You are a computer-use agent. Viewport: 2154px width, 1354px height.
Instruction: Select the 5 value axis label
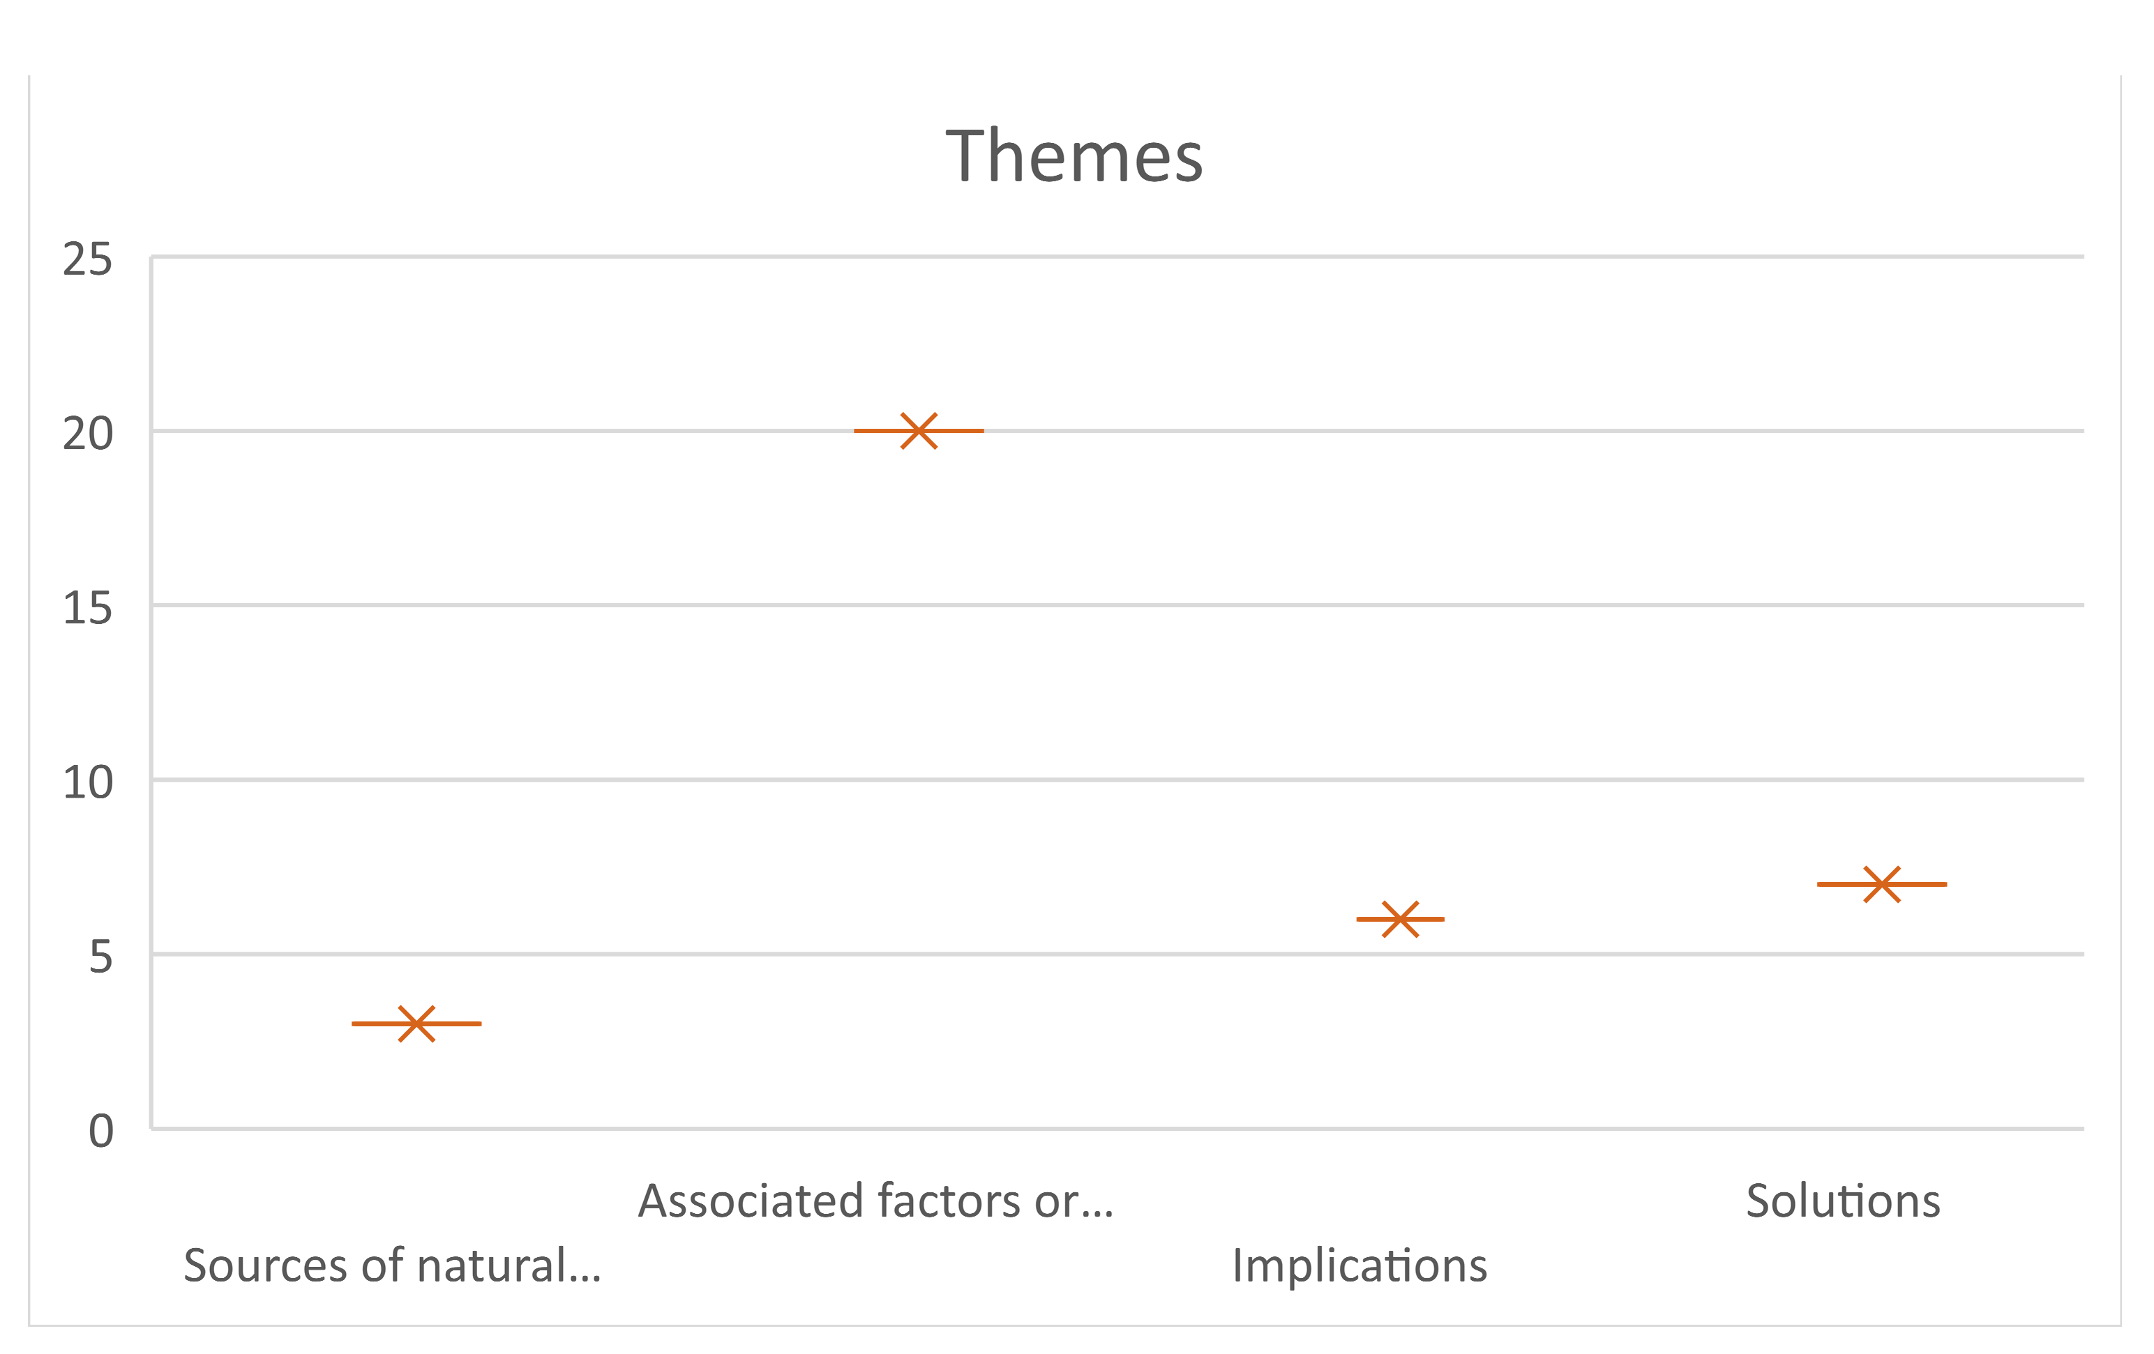click(100, 957)
